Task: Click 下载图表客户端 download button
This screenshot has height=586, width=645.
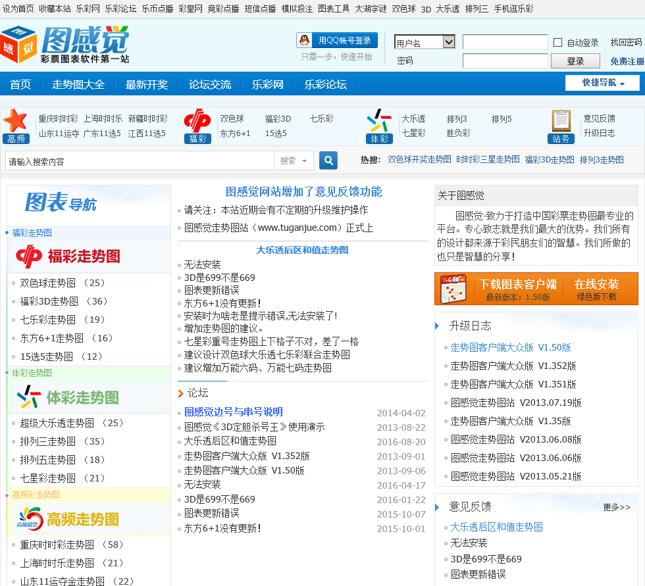Action: point(517,289)
